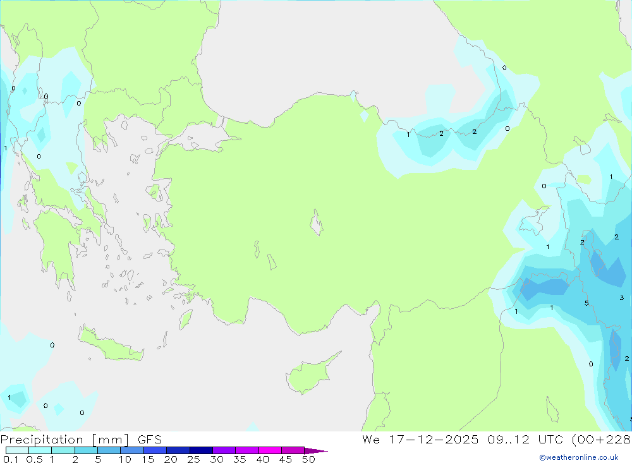Select the 5–10 mm legend color box

109,450
